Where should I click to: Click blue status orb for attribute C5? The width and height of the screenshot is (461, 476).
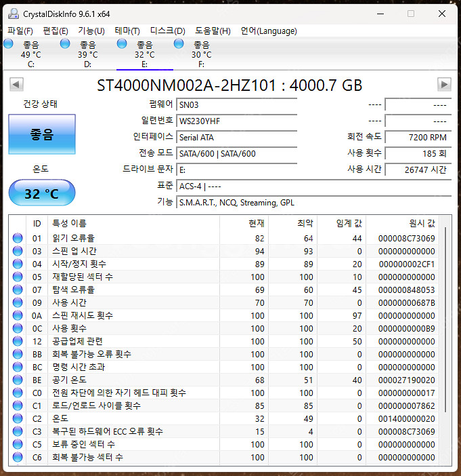18,444
